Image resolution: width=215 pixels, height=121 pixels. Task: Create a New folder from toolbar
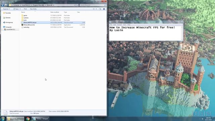33,9
